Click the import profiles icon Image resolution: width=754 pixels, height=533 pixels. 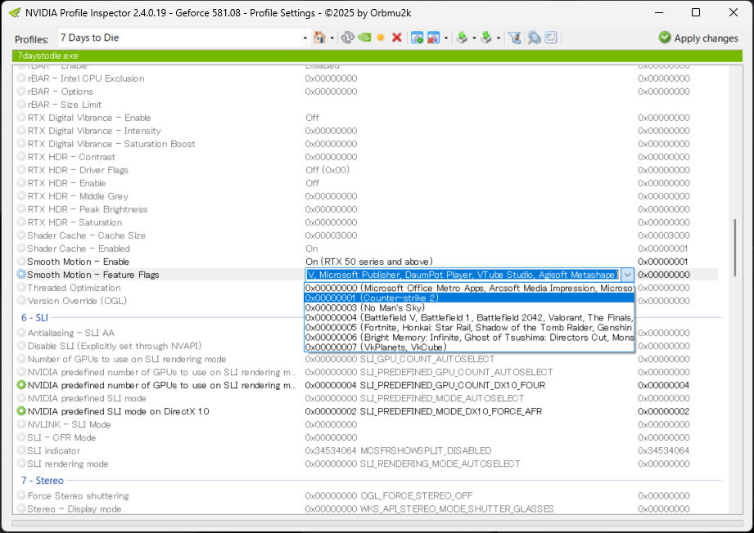(486, 38)
